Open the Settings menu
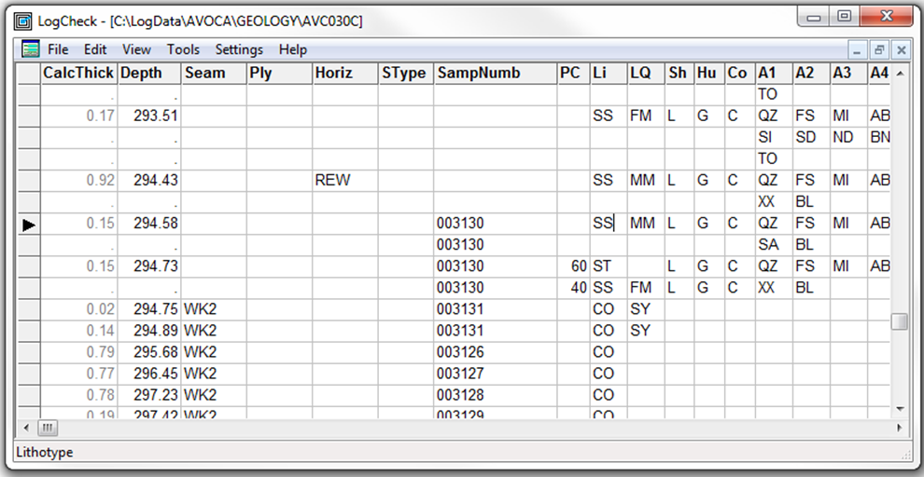This screenshot has height=477, width=924. coord(239,49)
